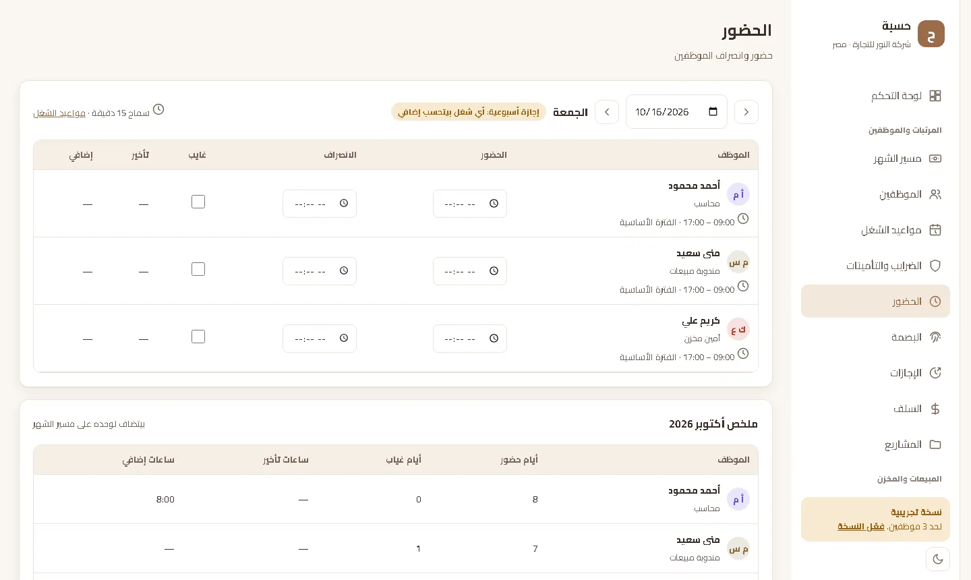Open مسير الشهر from sidebar
Screen dimensions: 971x580
(x=875, y=158)
